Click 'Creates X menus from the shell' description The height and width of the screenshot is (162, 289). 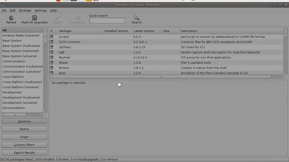point(204,67)
